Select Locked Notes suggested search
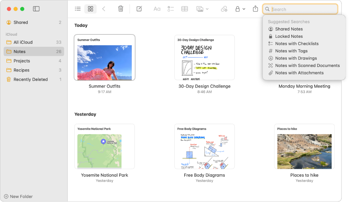 click(x=289, y=36)
